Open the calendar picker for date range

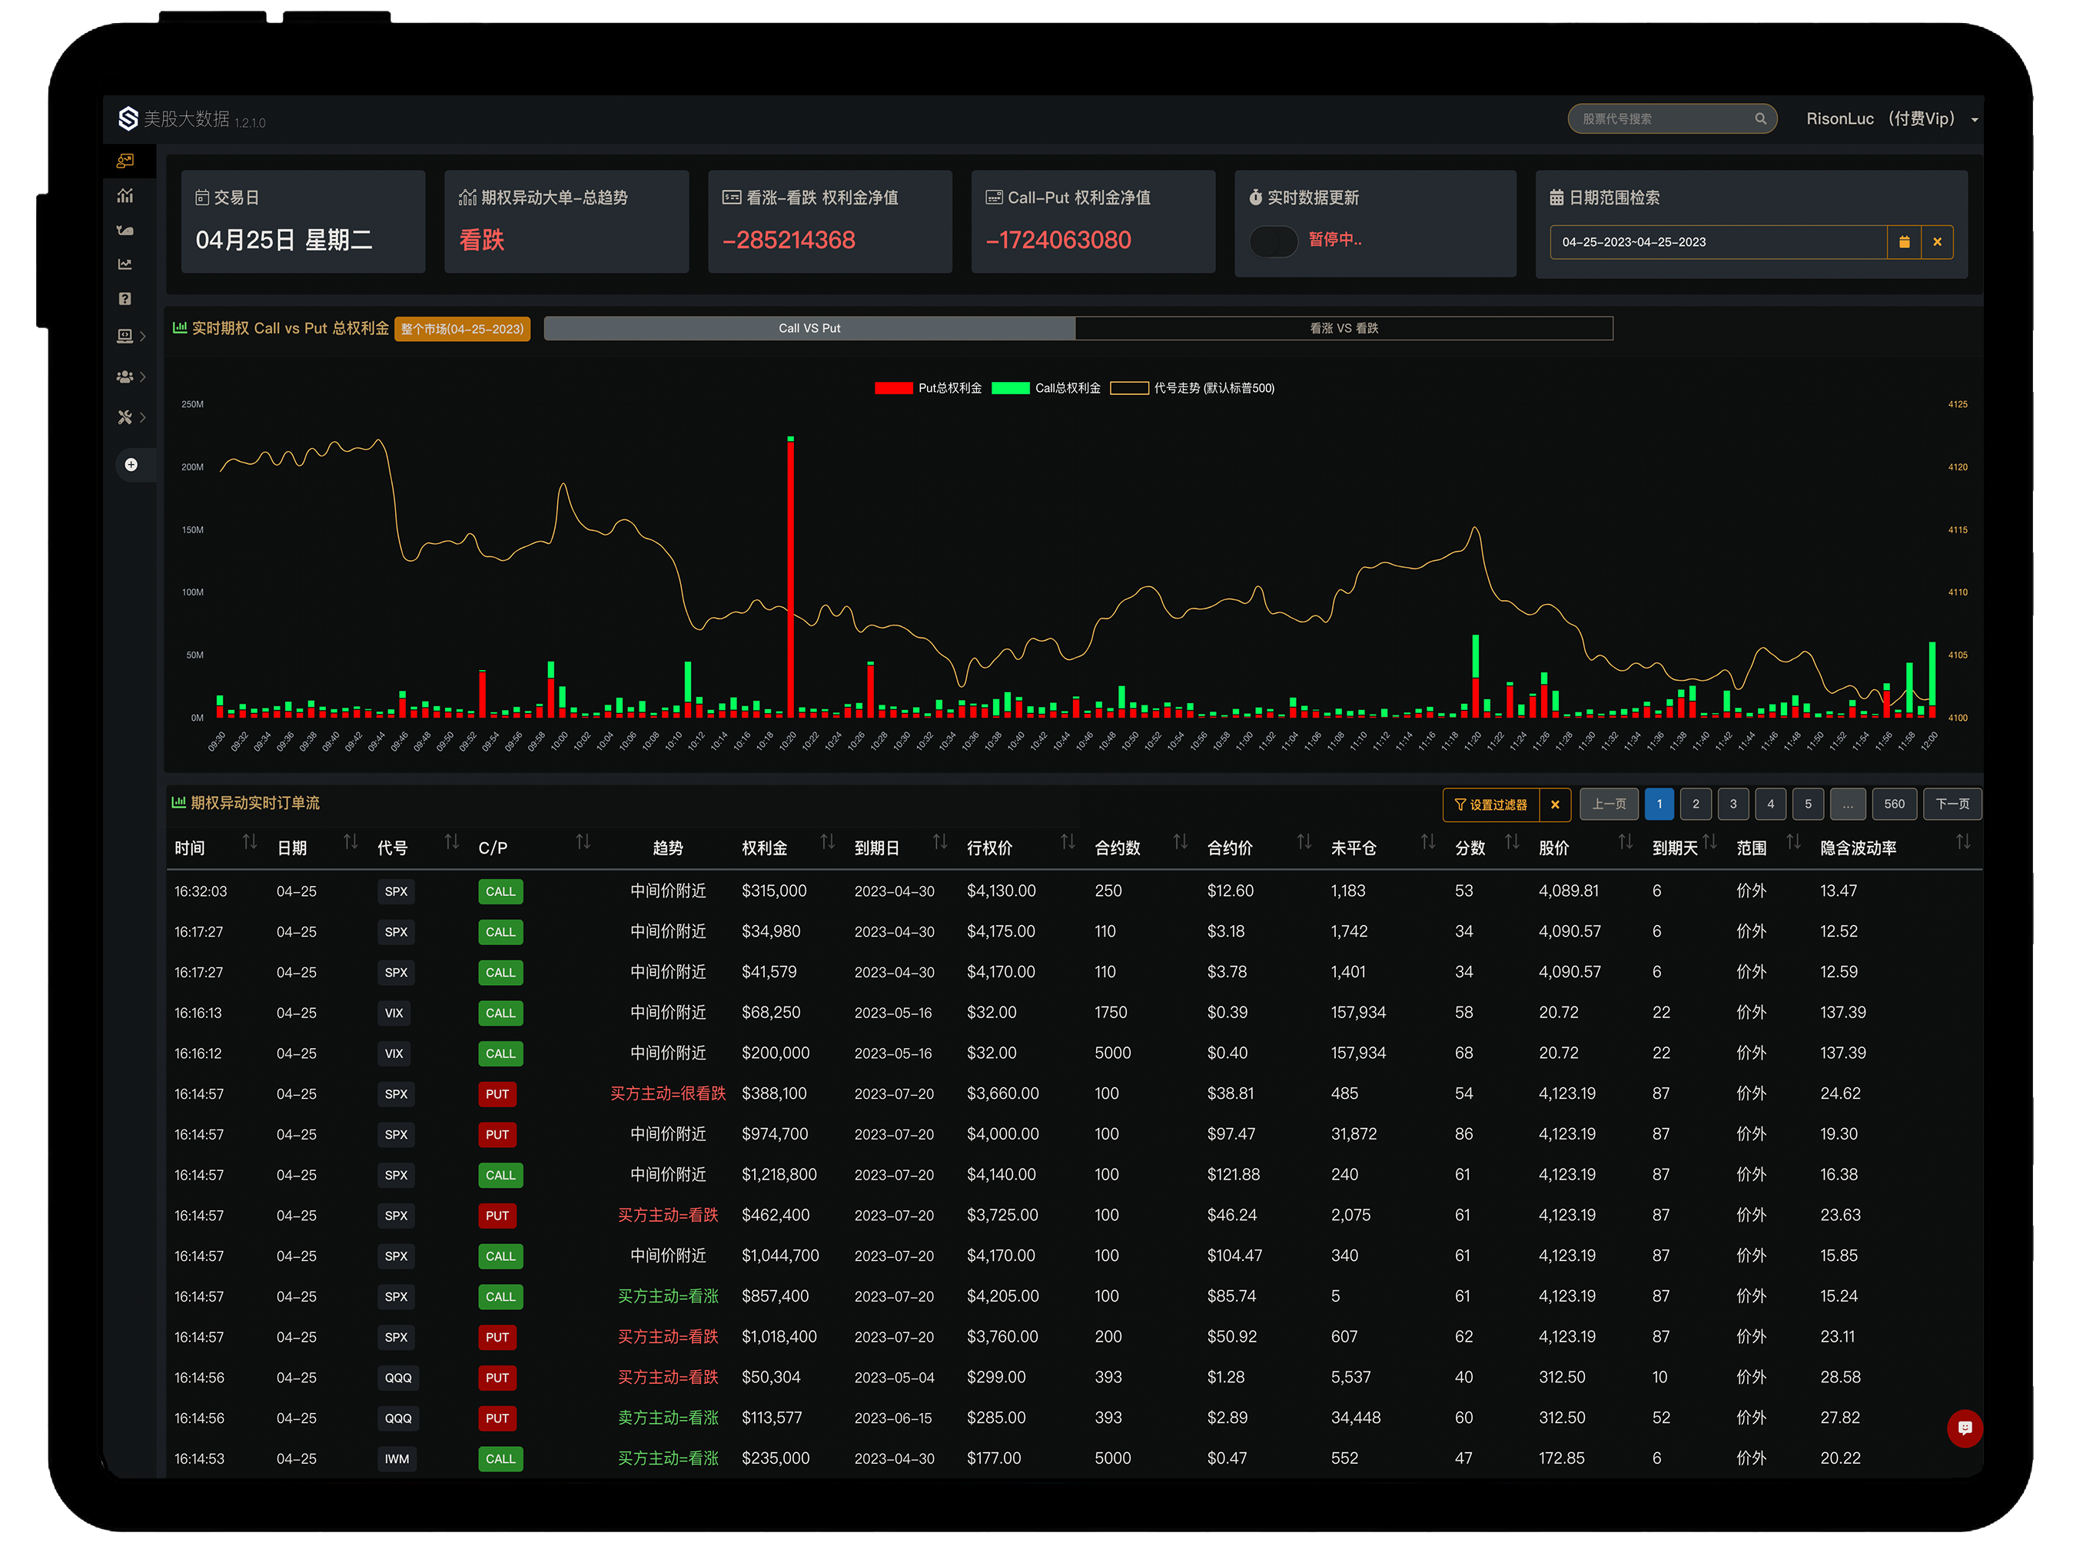1904,242
